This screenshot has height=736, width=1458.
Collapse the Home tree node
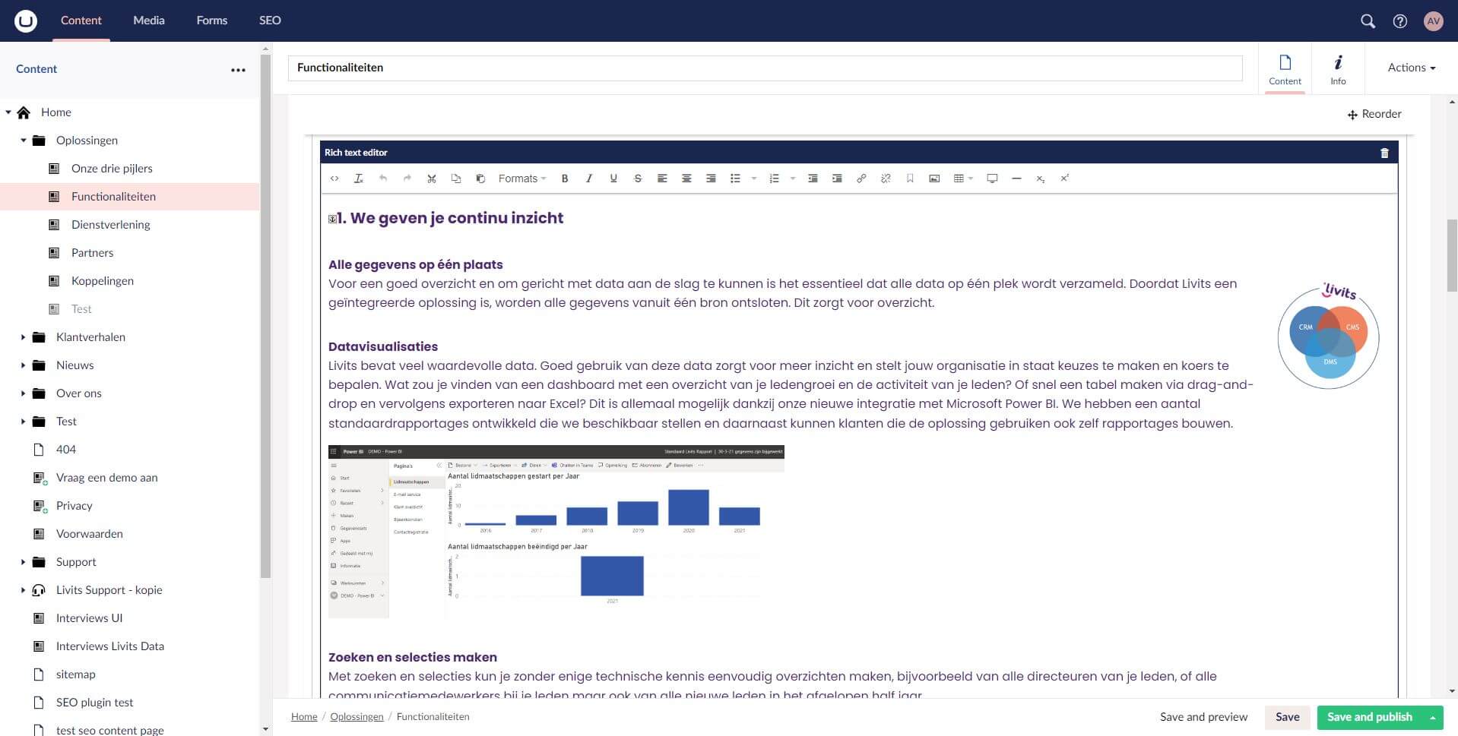[x=8, y=112]
